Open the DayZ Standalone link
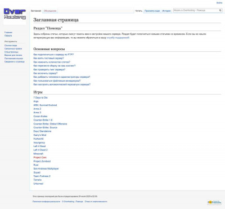The height and width of the screenshot is (209, 225). click(x=42, y=131)
